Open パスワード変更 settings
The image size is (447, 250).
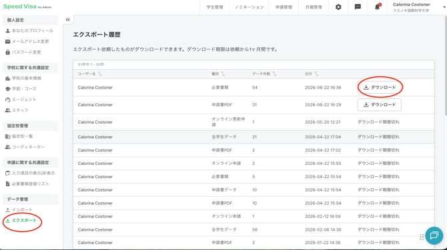click(23, 53)
